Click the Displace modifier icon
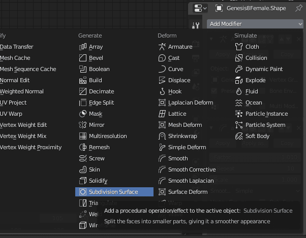Screen dimensions: 306x238 [162, 80]
